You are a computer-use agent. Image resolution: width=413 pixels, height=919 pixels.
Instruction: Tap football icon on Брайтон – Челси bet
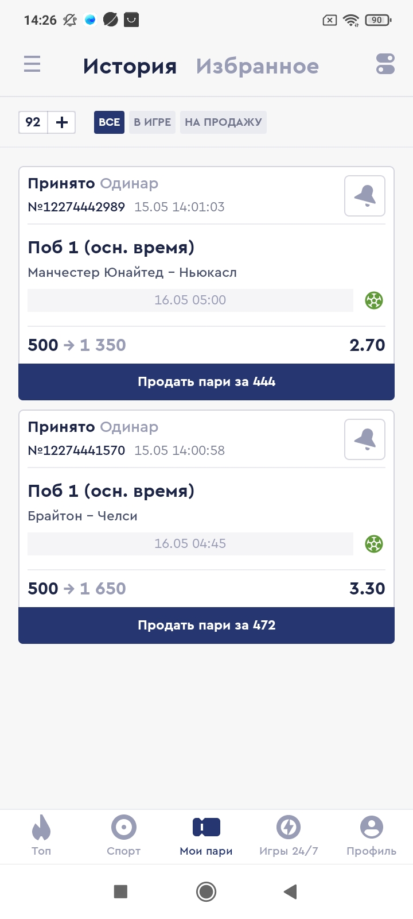(374, 544)
